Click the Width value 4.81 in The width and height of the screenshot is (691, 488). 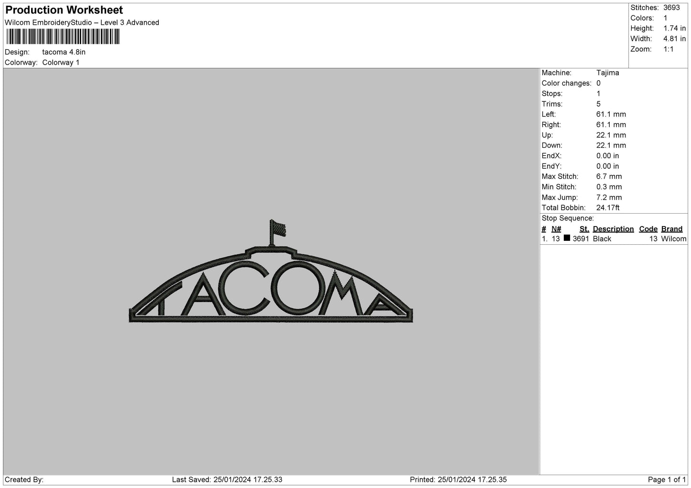(x=674, y=39)
